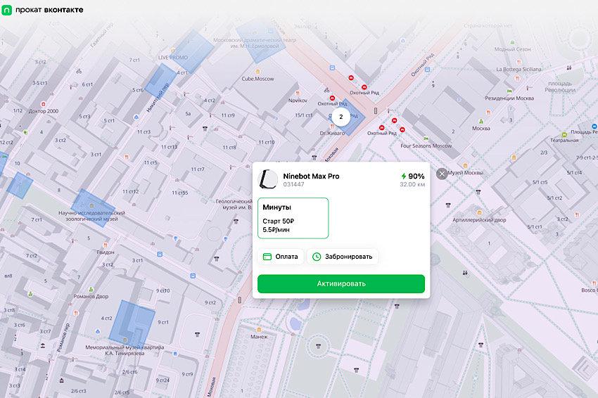Open the Оплата payment options
The image size is (598, 398).
pos(281,257)
